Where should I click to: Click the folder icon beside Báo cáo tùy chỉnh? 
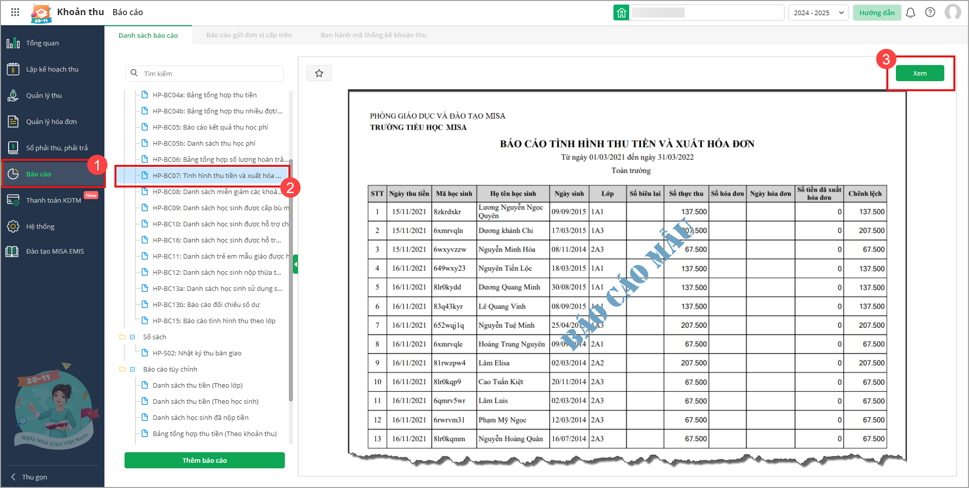coord(122,369)
